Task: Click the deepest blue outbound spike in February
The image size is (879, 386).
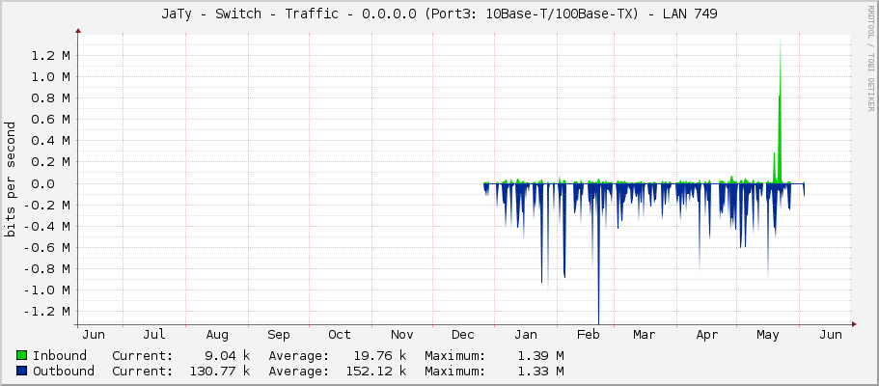Action: (599, 253)
